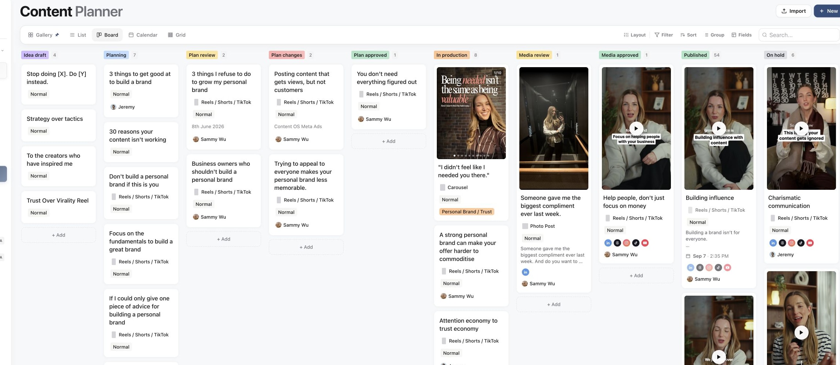Click Sammy Wu avatar on You don't need everything card
The height and width of the screenshot is (365, 840).
(361, 119)
